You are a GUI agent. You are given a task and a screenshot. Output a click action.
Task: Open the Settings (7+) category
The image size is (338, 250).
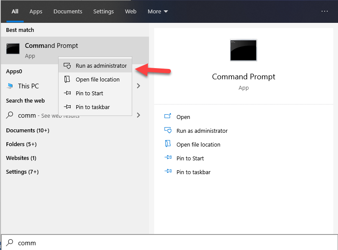click(22, 172)
